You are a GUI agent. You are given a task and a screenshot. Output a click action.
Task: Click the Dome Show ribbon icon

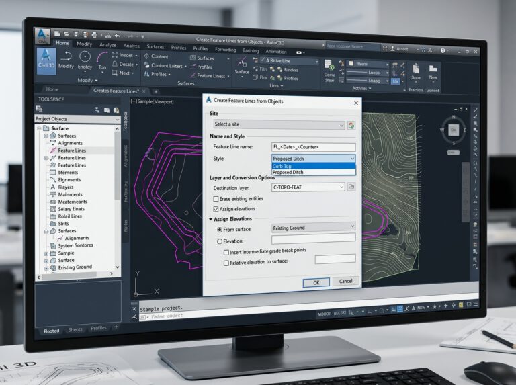pyautogui.click(x=329, y=71)
